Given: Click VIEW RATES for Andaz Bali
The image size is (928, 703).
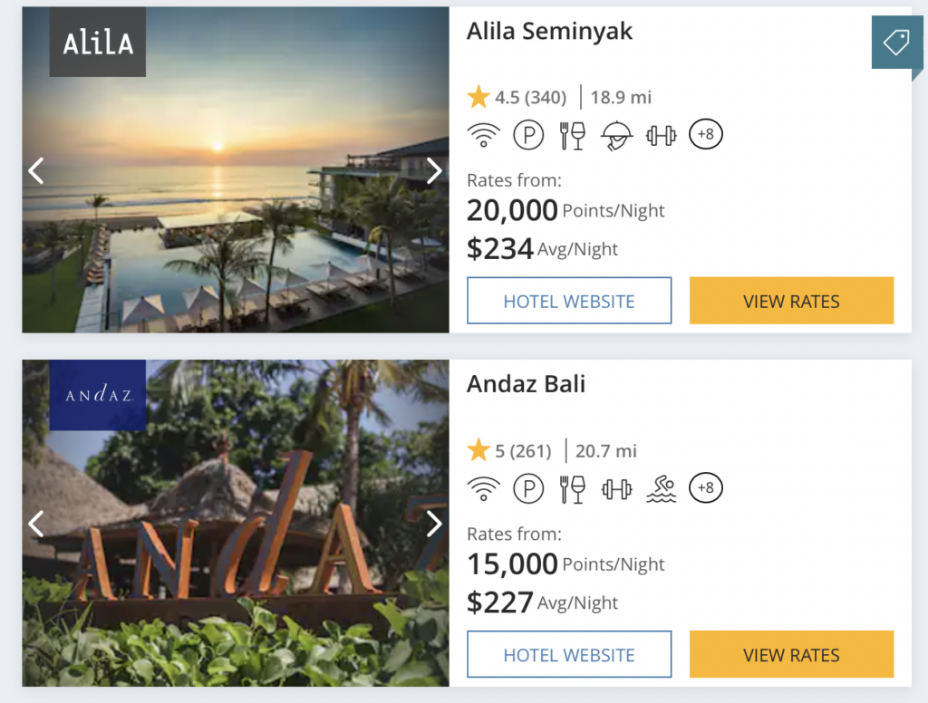Looking at the screenshot, I should click(791, 654).
